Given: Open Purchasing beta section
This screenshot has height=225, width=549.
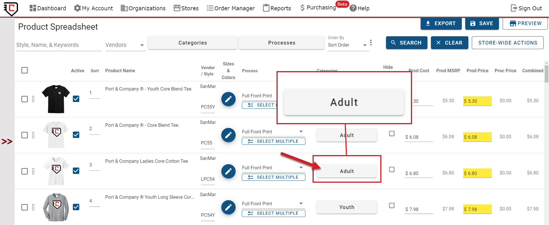Looking at the screenshot, I should click(x=318, y=7).
